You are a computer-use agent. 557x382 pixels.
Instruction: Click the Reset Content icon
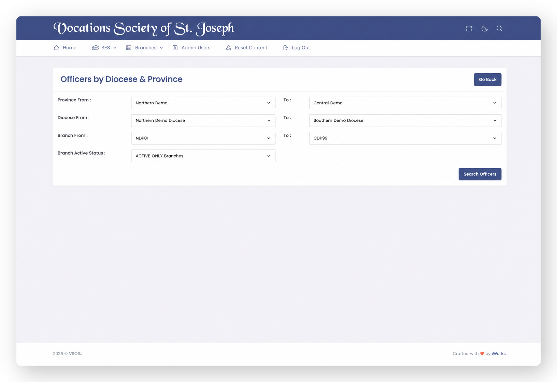tap(229, 48)
